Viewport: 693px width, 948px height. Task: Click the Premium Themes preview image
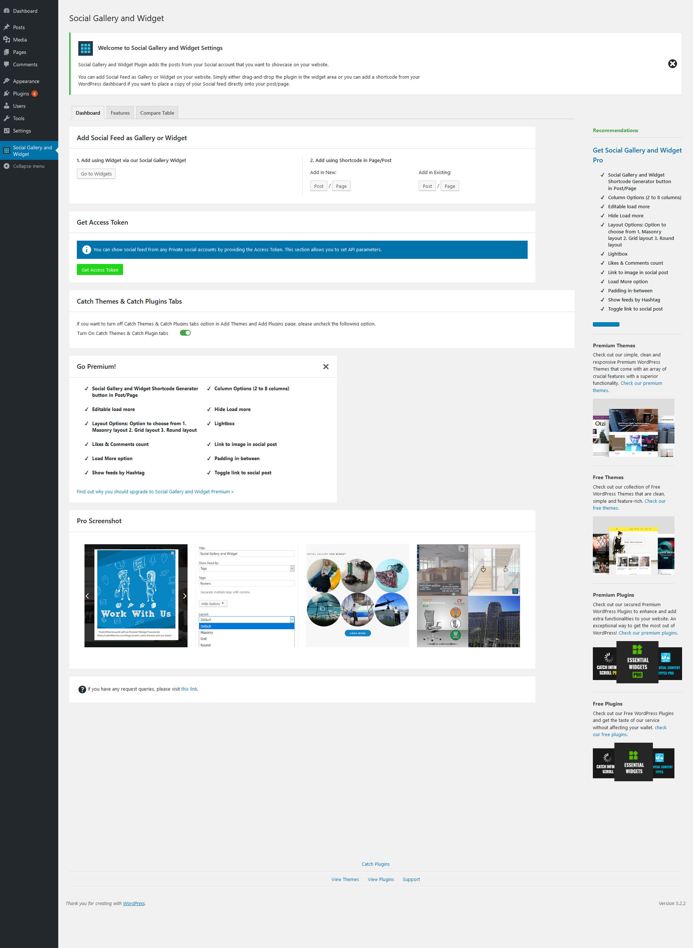point(633,428)
